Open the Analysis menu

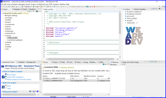point(56,4)
